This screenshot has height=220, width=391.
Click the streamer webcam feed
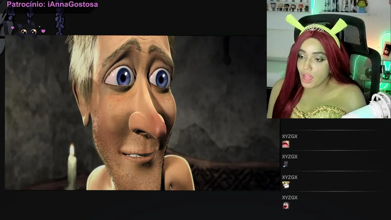click(329, 59)
